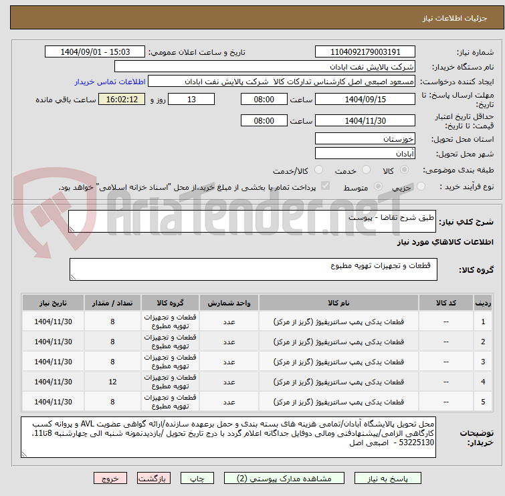Click the تاریخ نیاز column header
Screen dimensions: 505x496
(x=53, y=303)
